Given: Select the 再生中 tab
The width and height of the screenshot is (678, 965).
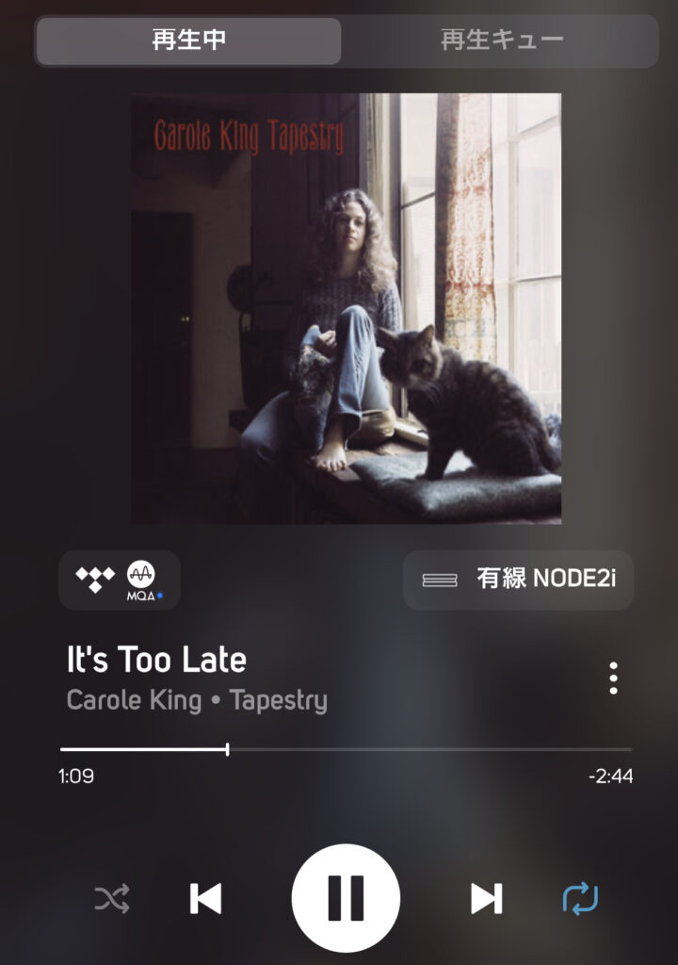Looking at the screenshot, I should tap(189, 41).
